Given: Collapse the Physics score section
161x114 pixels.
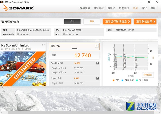Looking at the screenshot, I should (x=97, y=78).
